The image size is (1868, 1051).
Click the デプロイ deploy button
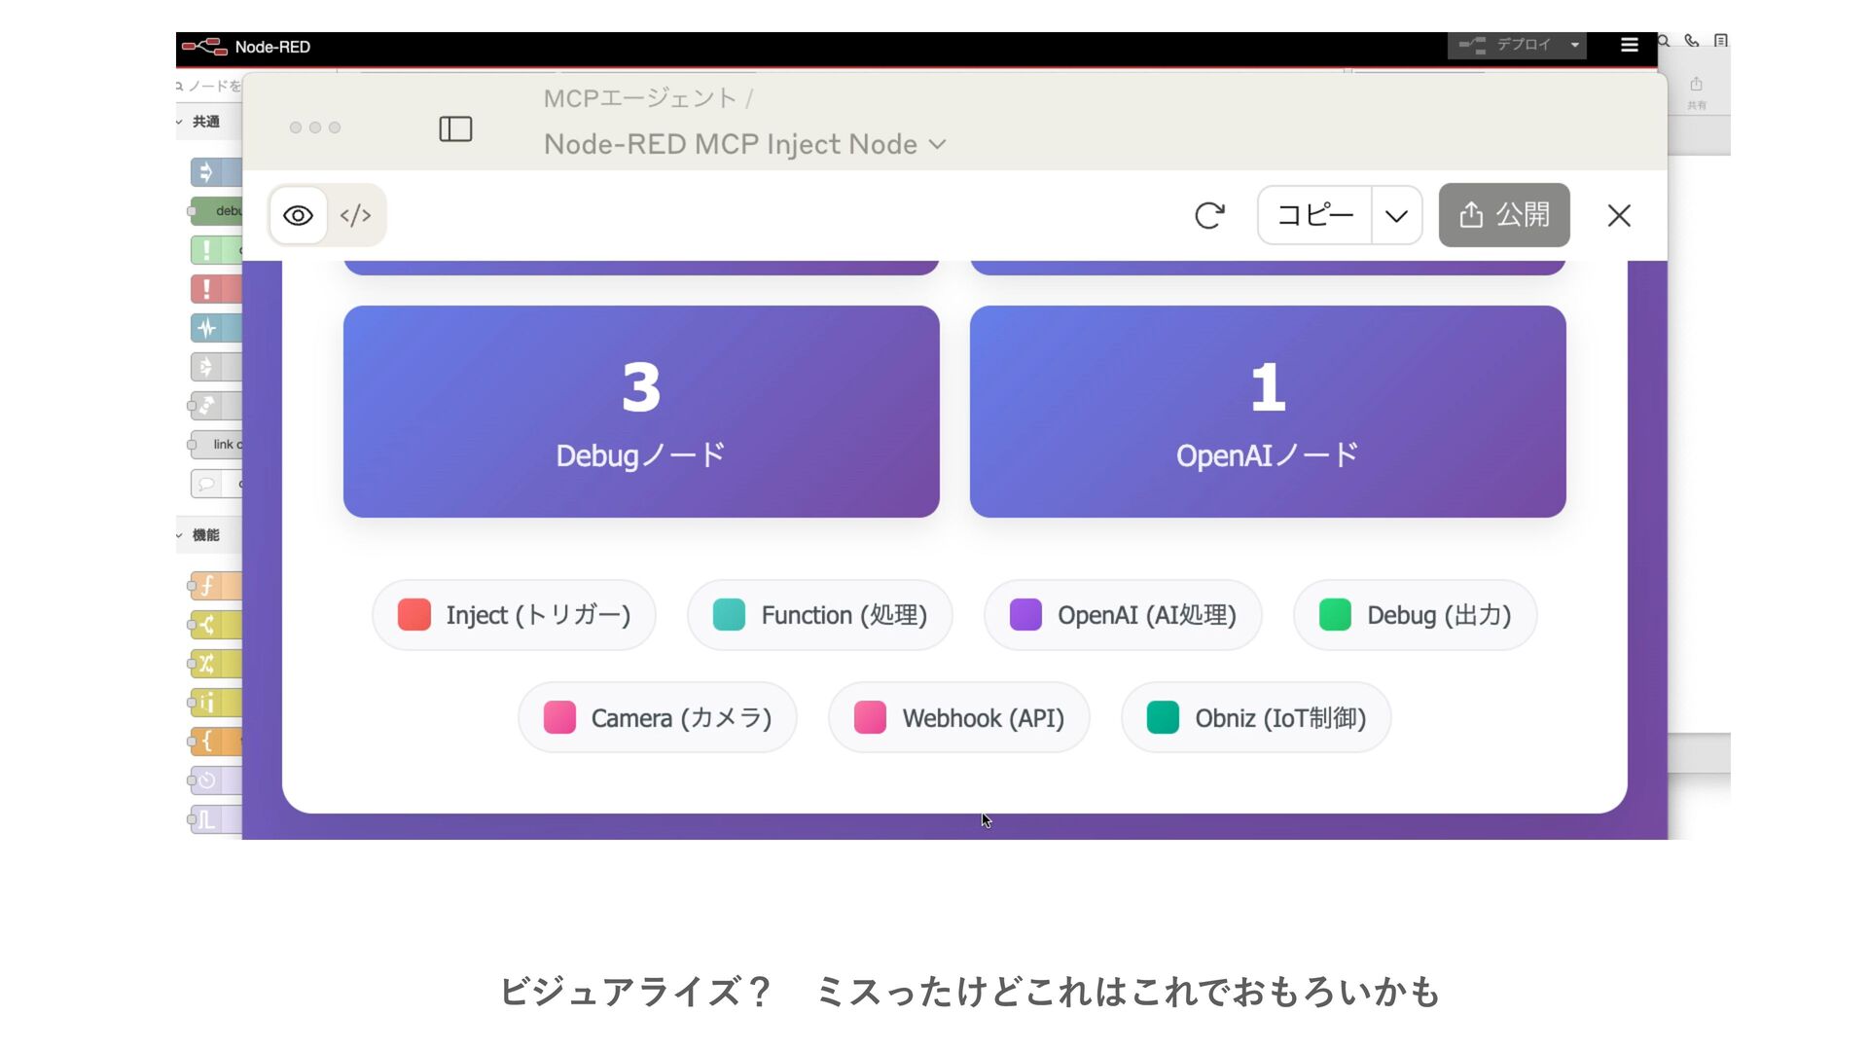point(1506,45)
